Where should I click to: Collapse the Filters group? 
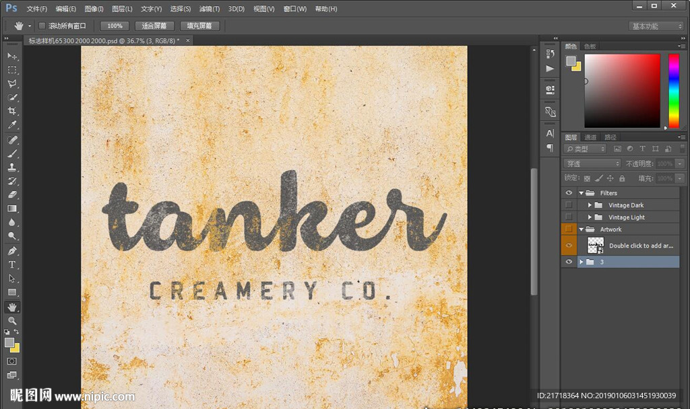[x=582, y=193]
